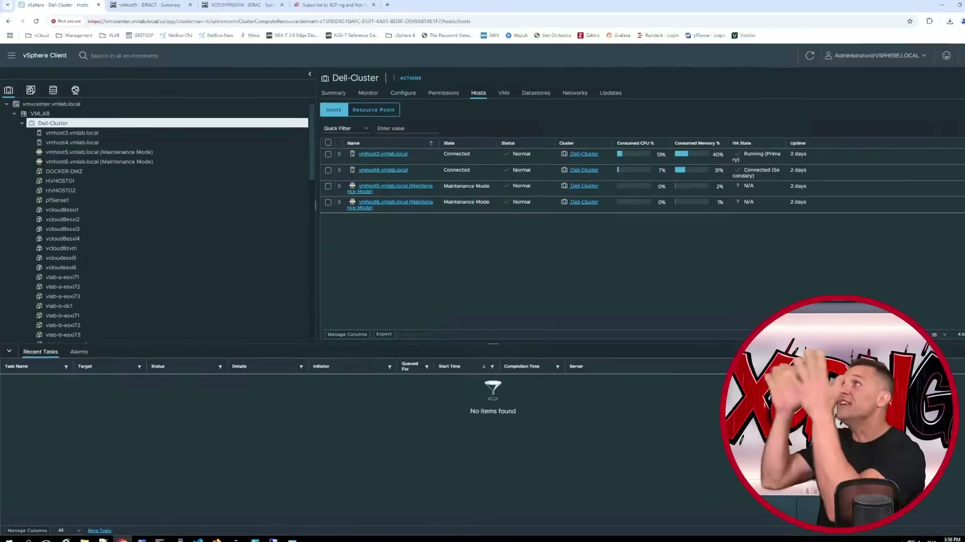Reload the browser page
Screen dimensions: 965x542
coord(36,21)
